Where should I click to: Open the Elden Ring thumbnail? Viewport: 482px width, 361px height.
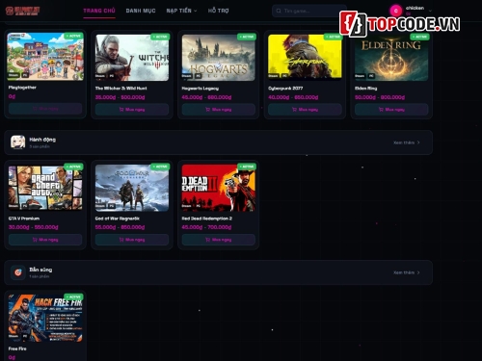(x=391, y=58)
